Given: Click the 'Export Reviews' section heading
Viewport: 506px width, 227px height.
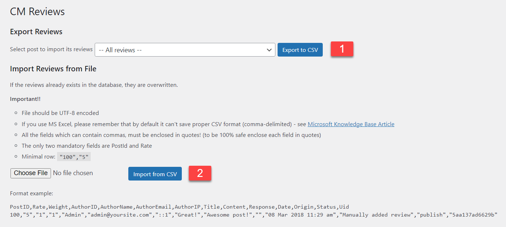Looking at the screenshot, I should 36,32.
